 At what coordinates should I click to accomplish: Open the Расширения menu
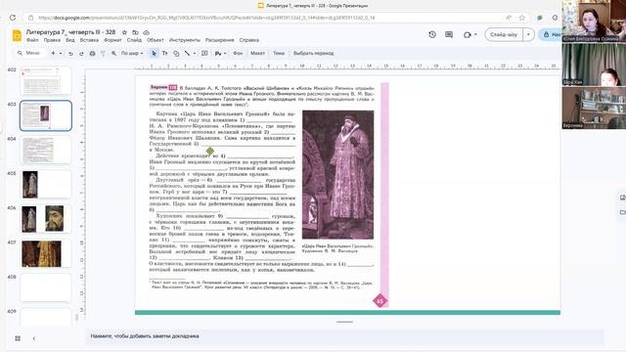(219, 40)
